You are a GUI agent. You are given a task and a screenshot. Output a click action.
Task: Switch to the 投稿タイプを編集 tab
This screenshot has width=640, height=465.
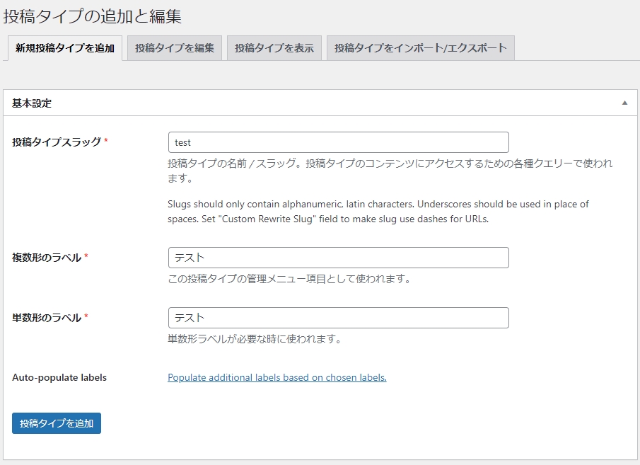174,48
